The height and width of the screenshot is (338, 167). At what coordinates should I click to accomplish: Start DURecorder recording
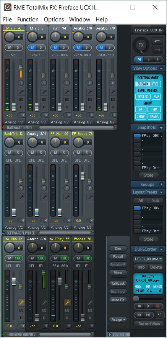tap(157, 306)
